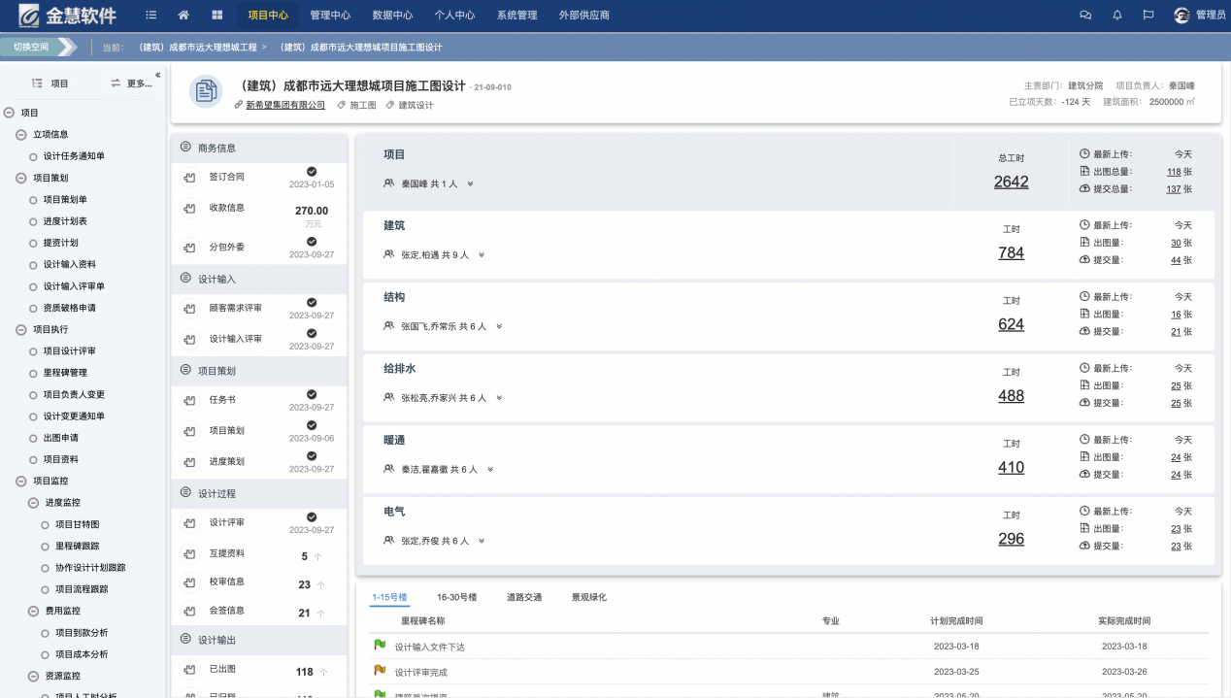Viewport: 1231px width, 698px height.
Task: Open the grid apps icon in header
Action: (216, 15)
